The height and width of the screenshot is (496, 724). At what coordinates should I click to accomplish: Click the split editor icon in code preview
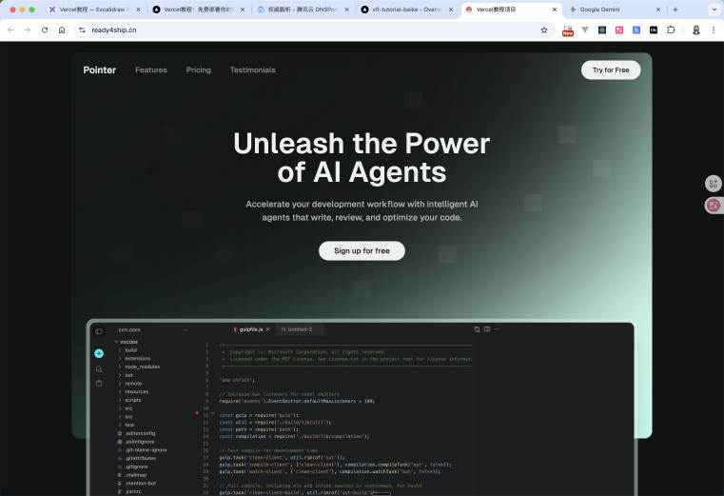tap(487, 329)
